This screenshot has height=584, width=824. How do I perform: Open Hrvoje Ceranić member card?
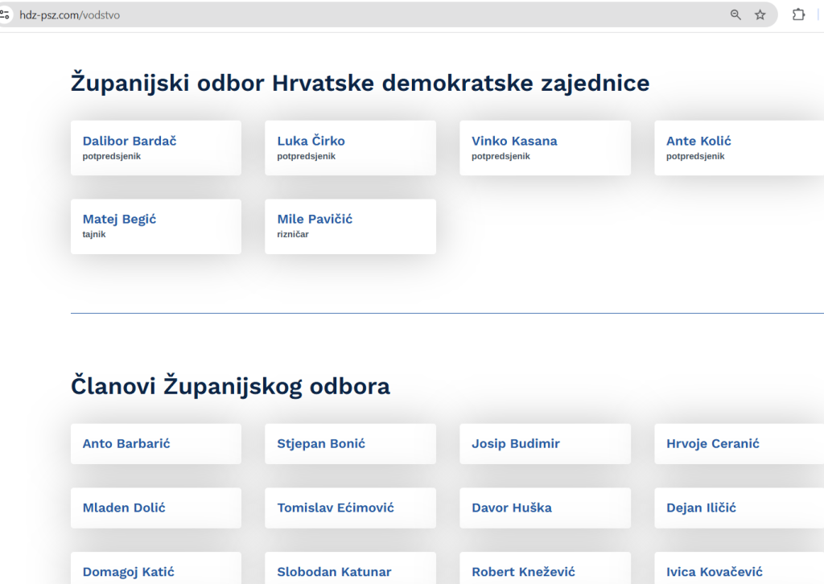pyautogui.click(x=740, y=444)
